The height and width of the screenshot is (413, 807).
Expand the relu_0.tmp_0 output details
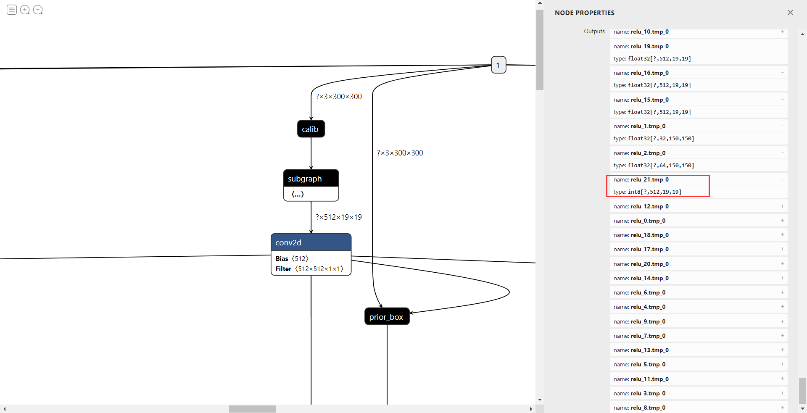tap(782, 221)
